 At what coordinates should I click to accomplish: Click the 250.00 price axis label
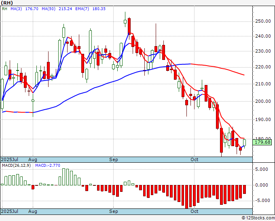pos(262,21)
